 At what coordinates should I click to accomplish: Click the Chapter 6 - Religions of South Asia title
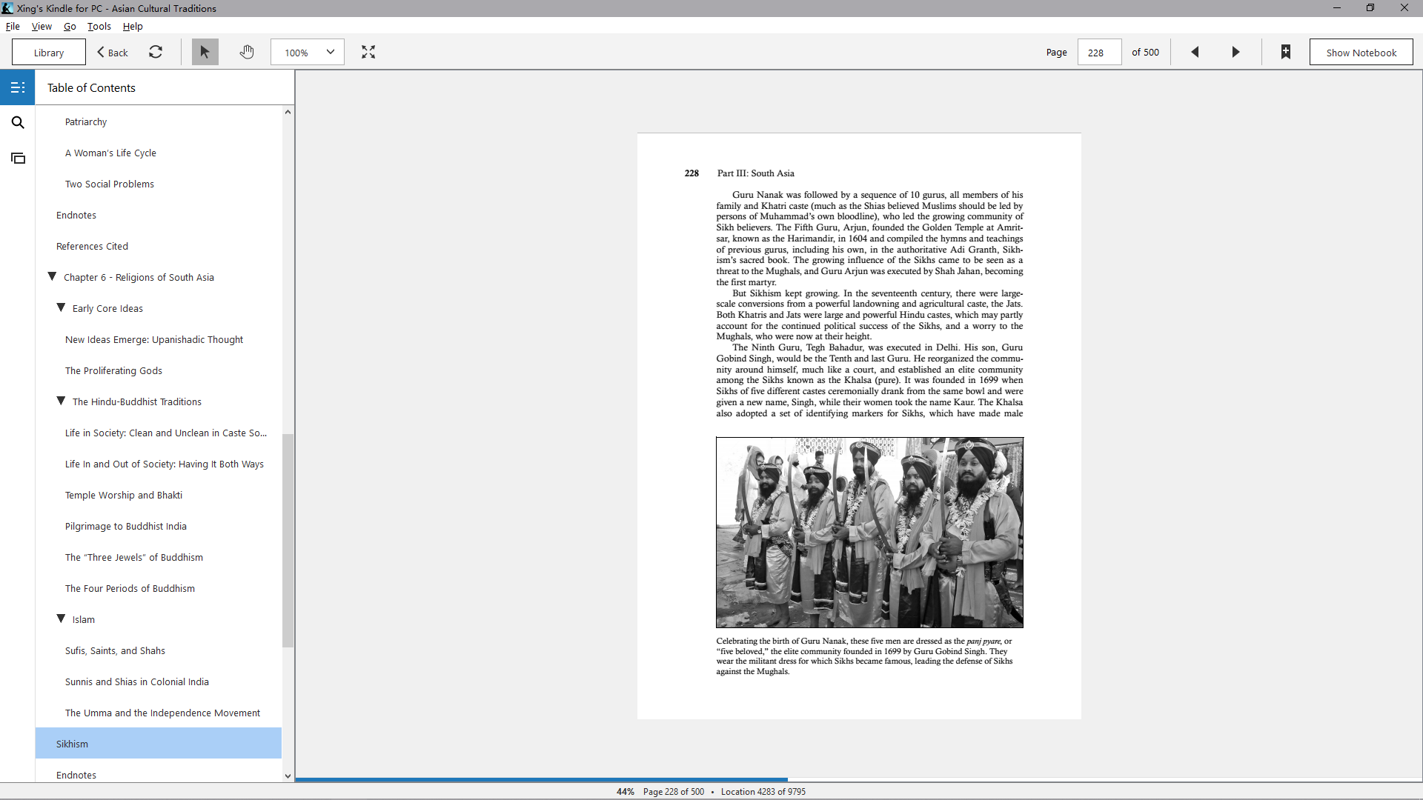pos(139,277)
